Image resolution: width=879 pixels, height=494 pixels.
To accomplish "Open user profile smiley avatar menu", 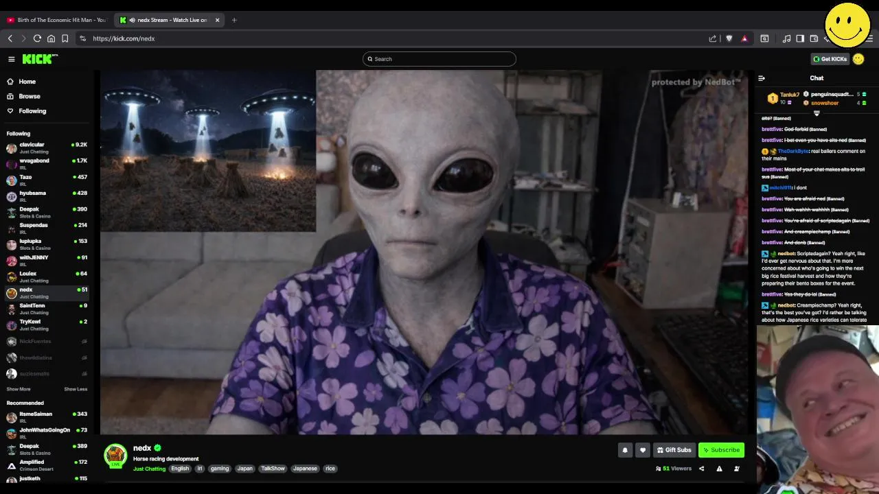I will (858, 59).
